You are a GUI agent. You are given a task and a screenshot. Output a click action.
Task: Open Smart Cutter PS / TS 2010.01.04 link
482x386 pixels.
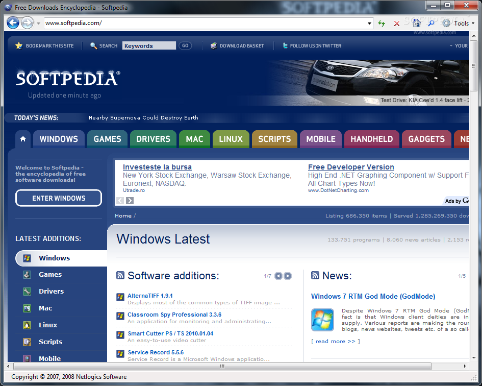[x=170, y=333]
